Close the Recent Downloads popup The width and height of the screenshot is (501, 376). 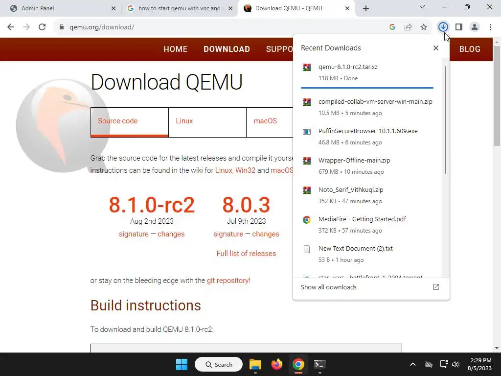click(436, 48)
